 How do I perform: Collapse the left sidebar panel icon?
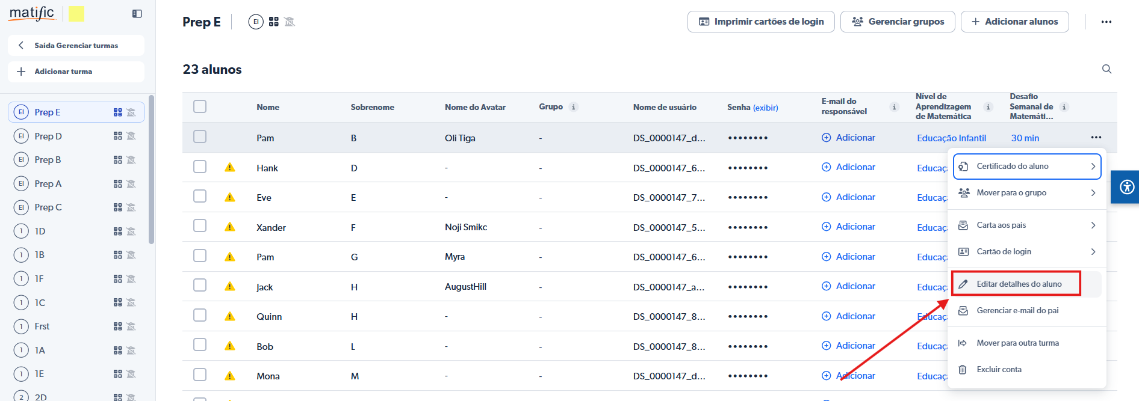click(137, 14)
